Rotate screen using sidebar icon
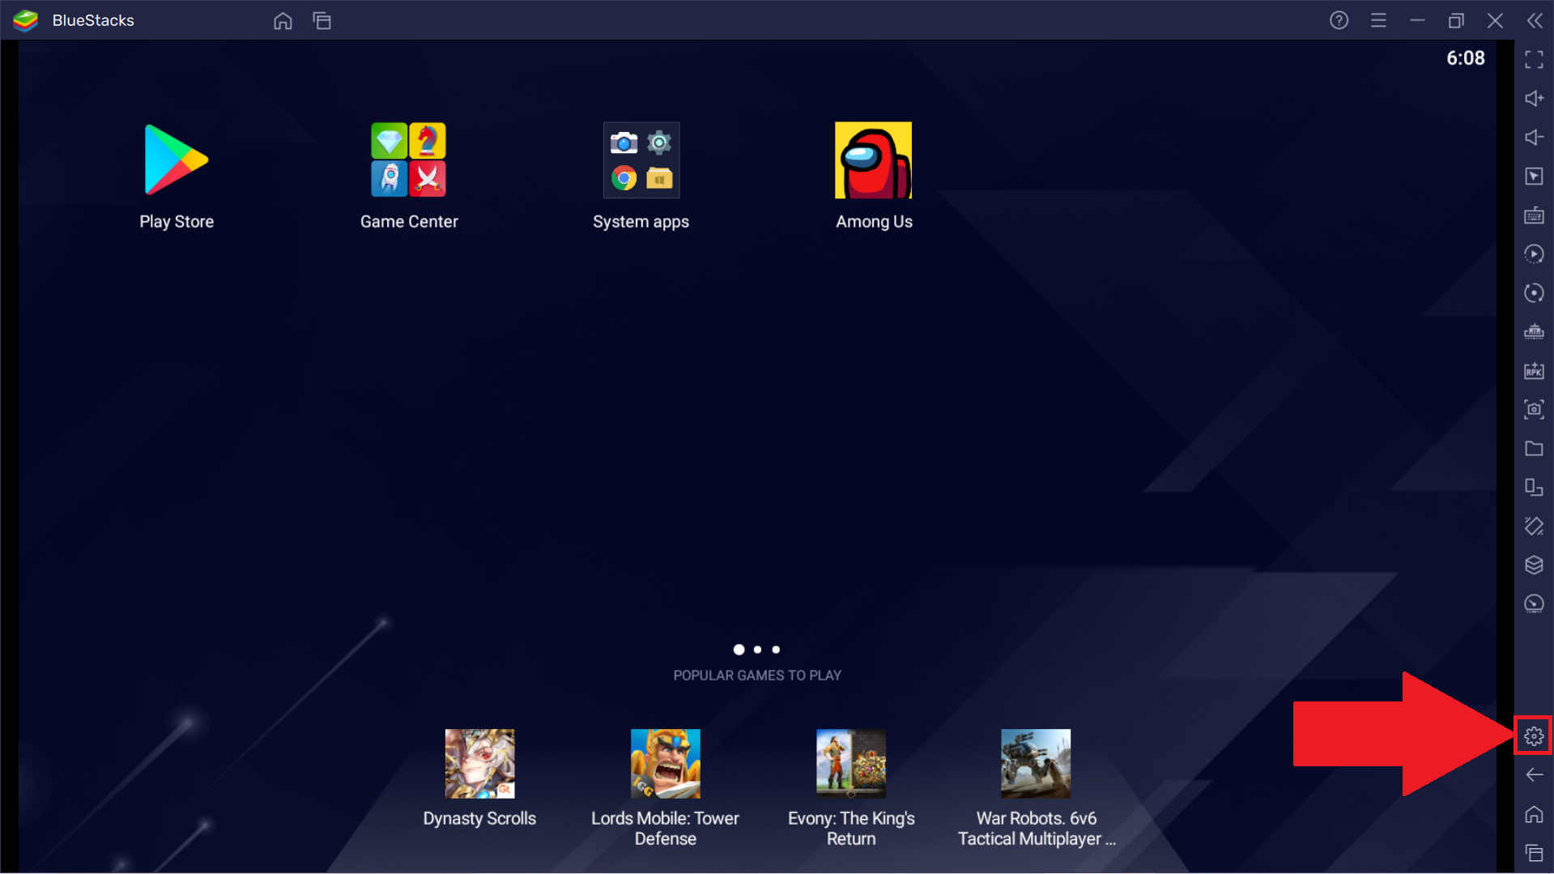Viewport: 1554px width, 874px height. (x=1534, y=488)
